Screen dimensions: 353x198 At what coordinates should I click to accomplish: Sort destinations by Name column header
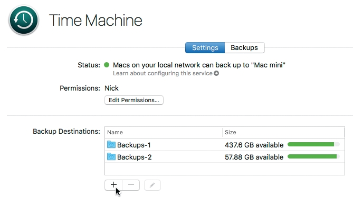point(164,132)
